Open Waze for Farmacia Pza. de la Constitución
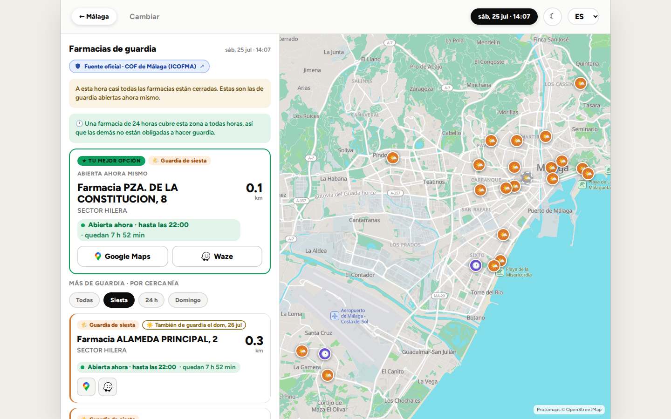Screen dimensions: 671x419 [x=217, y=257]
